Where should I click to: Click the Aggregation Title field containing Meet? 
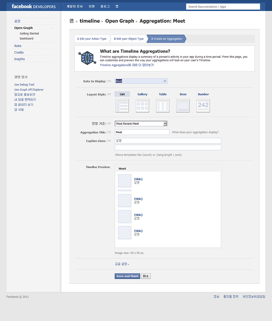[142, 132]
